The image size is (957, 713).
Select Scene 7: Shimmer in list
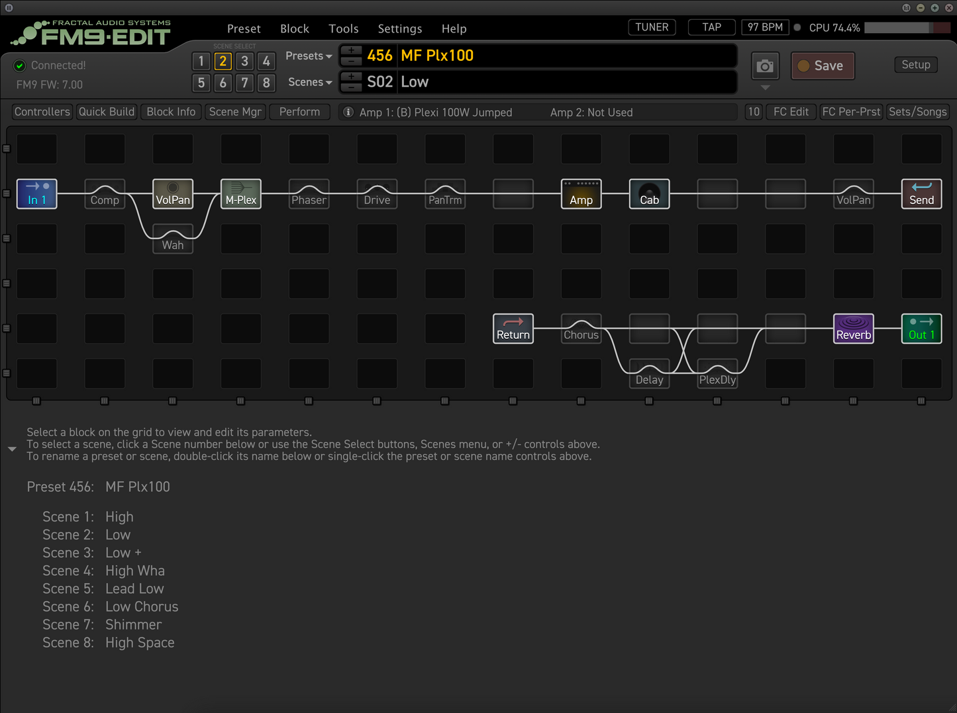102,625
